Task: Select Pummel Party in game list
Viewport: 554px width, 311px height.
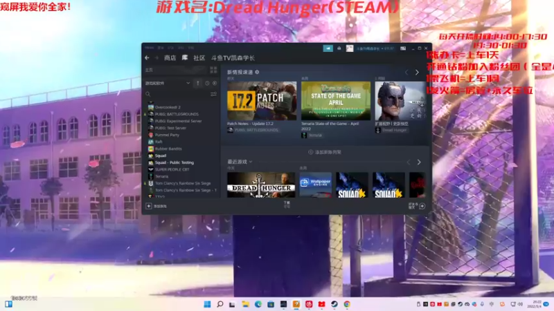Action: 167,135
